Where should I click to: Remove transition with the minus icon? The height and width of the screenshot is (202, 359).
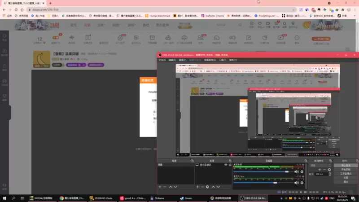(324, 170)
